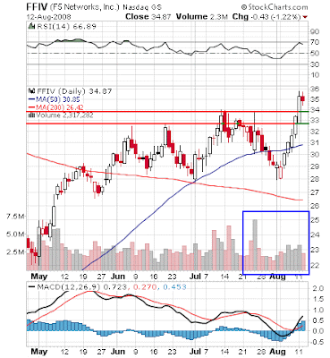330x358 pixels.
Task: Click the black 0.723 MACD value
Action: (x=115, y=287)
